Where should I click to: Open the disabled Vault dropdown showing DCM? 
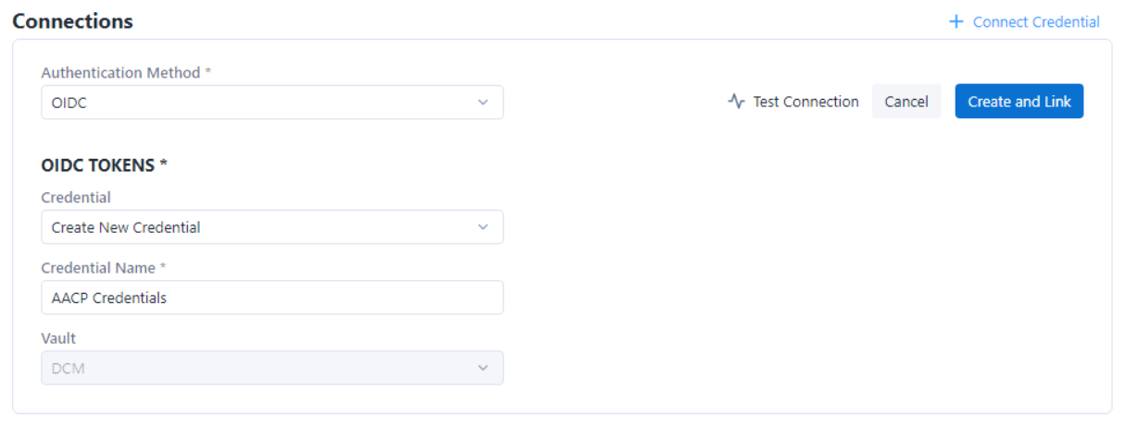coord(272,368)
